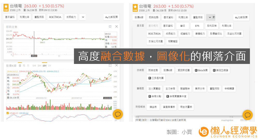The width and height of the screenshot is (259, 139).
Task: Open the chat bubble in left panel
Action: point(118,114)
